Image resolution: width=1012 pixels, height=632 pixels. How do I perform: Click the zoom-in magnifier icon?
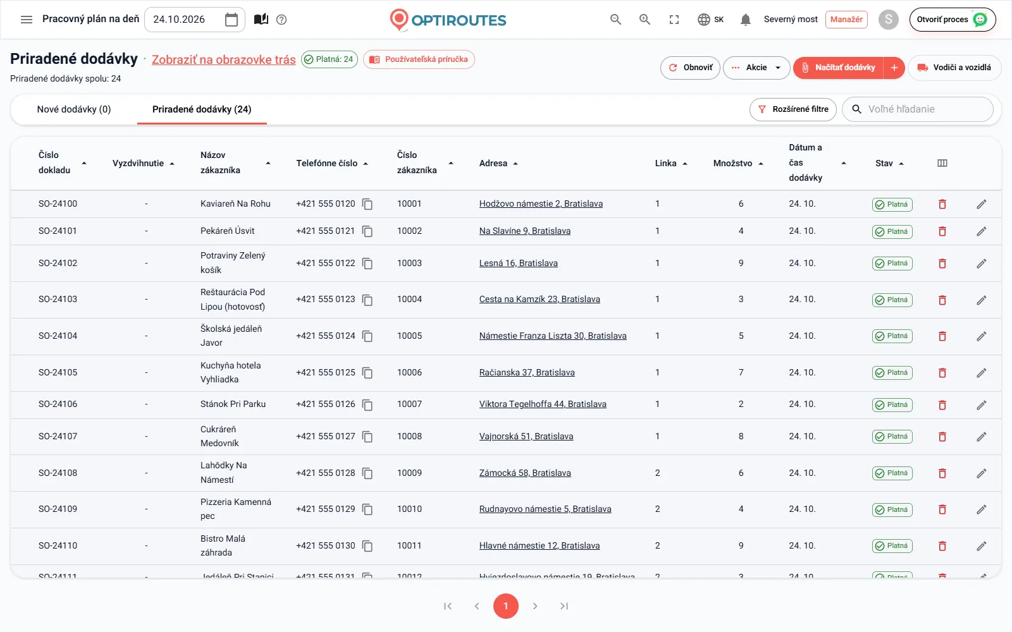pyautogui.click(x=645, y=20)
